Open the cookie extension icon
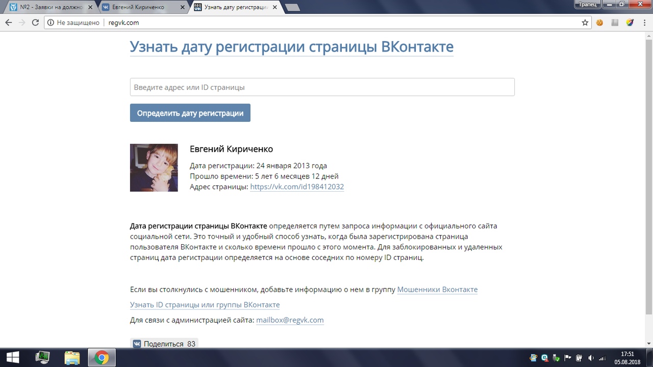 [x=600, y=22]
